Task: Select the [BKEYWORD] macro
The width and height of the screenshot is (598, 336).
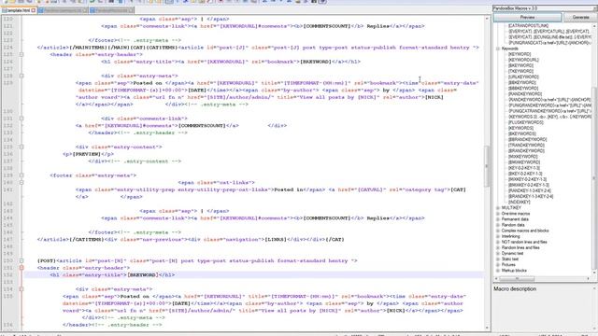Action: pyautogui.click(x=520, y=65)
